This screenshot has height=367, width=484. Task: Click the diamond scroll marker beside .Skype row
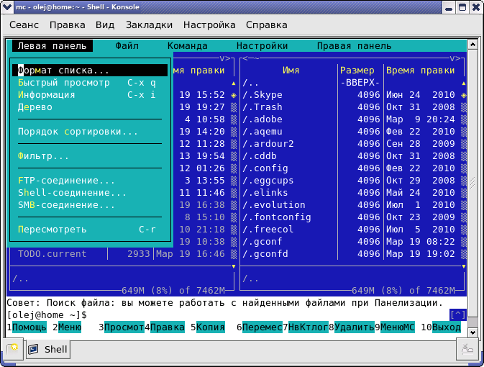click(464, 95)
